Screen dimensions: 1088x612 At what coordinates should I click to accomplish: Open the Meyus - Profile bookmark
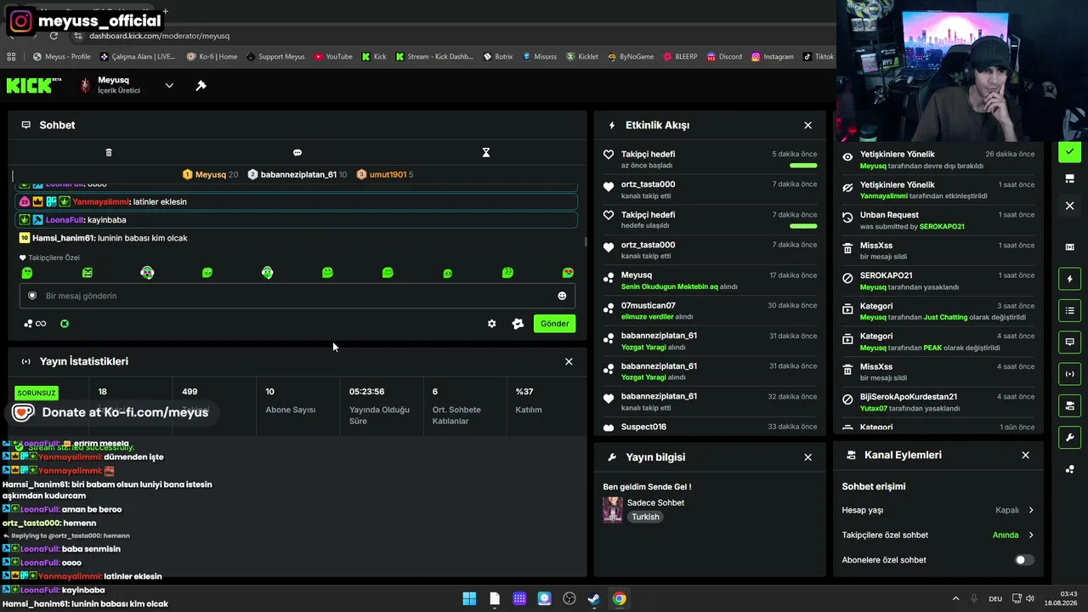point(62,57)
